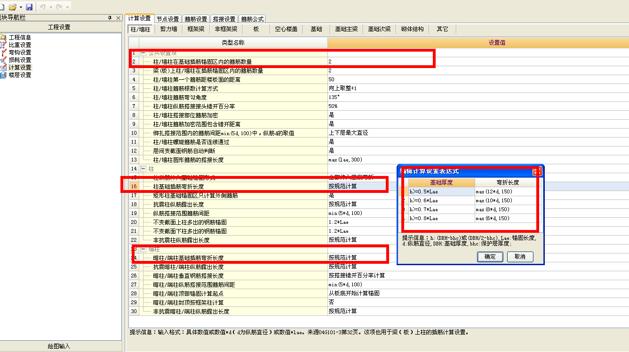The height and width of the screenshot is (352, 629).
Task: Collapse the 墙柱 group in row 23
Action: tap(143, 249)
